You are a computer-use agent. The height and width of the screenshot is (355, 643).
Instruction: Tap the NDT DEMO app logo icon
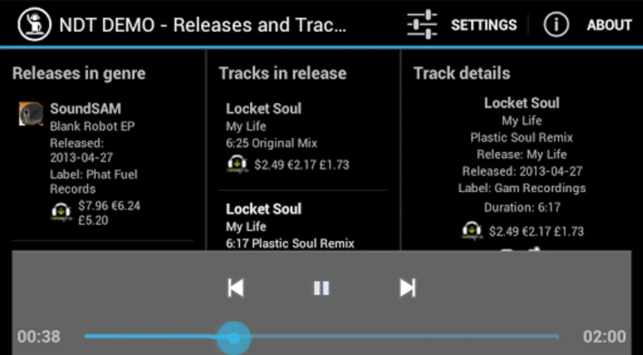[x=34, y=24]
